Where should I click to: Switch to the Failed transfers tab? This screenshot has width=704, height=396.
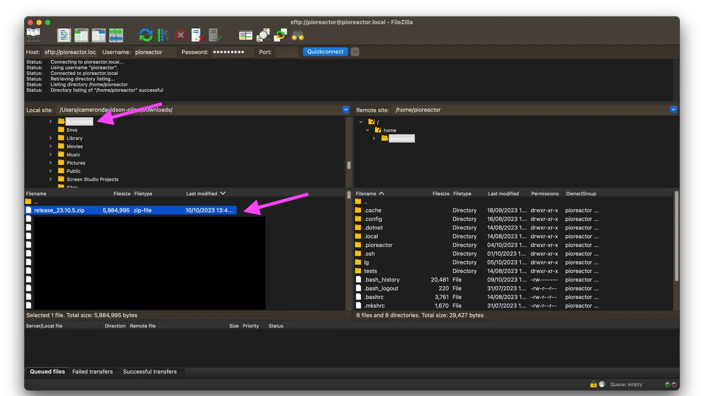[92, 372]
